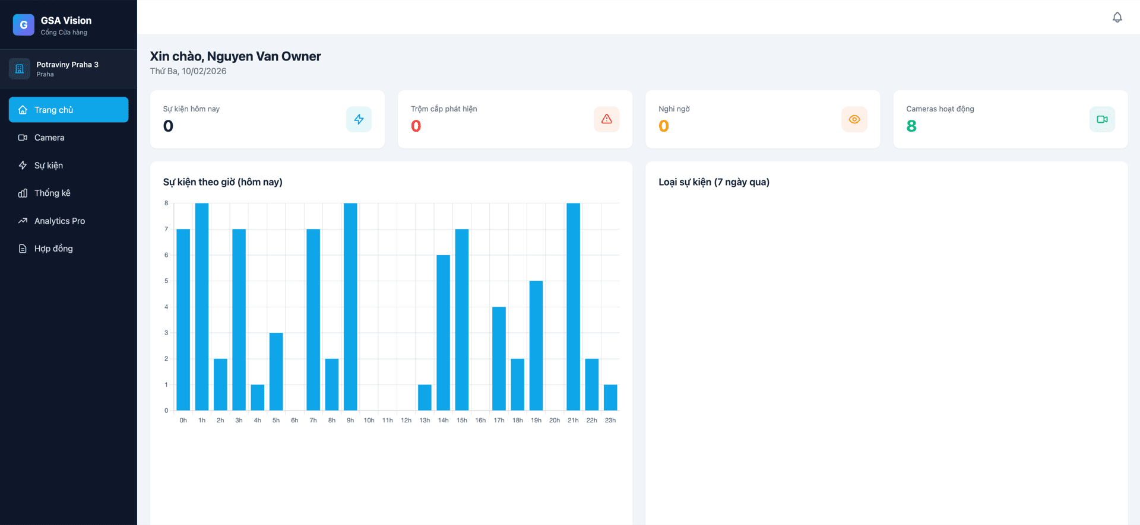This screenshot has height=525, width=1140.
Task: Click the '12h' axis label
Action: (x=406, y=420)
